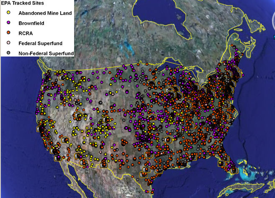
Task: Open the camera icon at the southern tip of Florida
Action: click(234, 170)
